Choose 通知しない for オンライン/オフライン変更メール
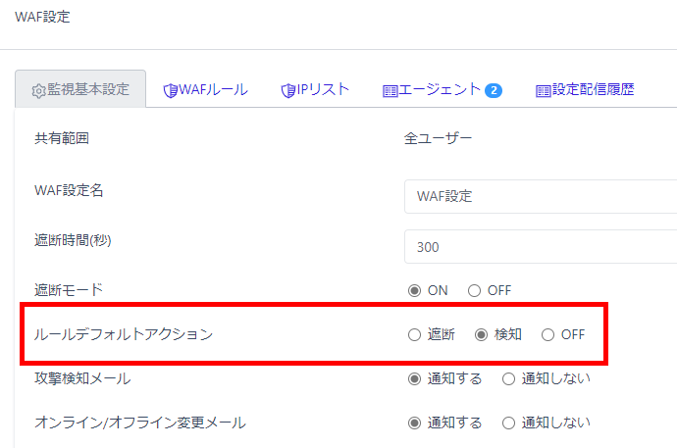The width and height of the screenshot is (677, 448). (508, 423)
